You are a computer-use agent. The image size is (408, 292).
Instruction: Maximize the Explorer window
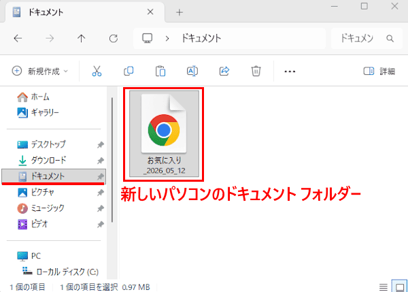[364, 6]
